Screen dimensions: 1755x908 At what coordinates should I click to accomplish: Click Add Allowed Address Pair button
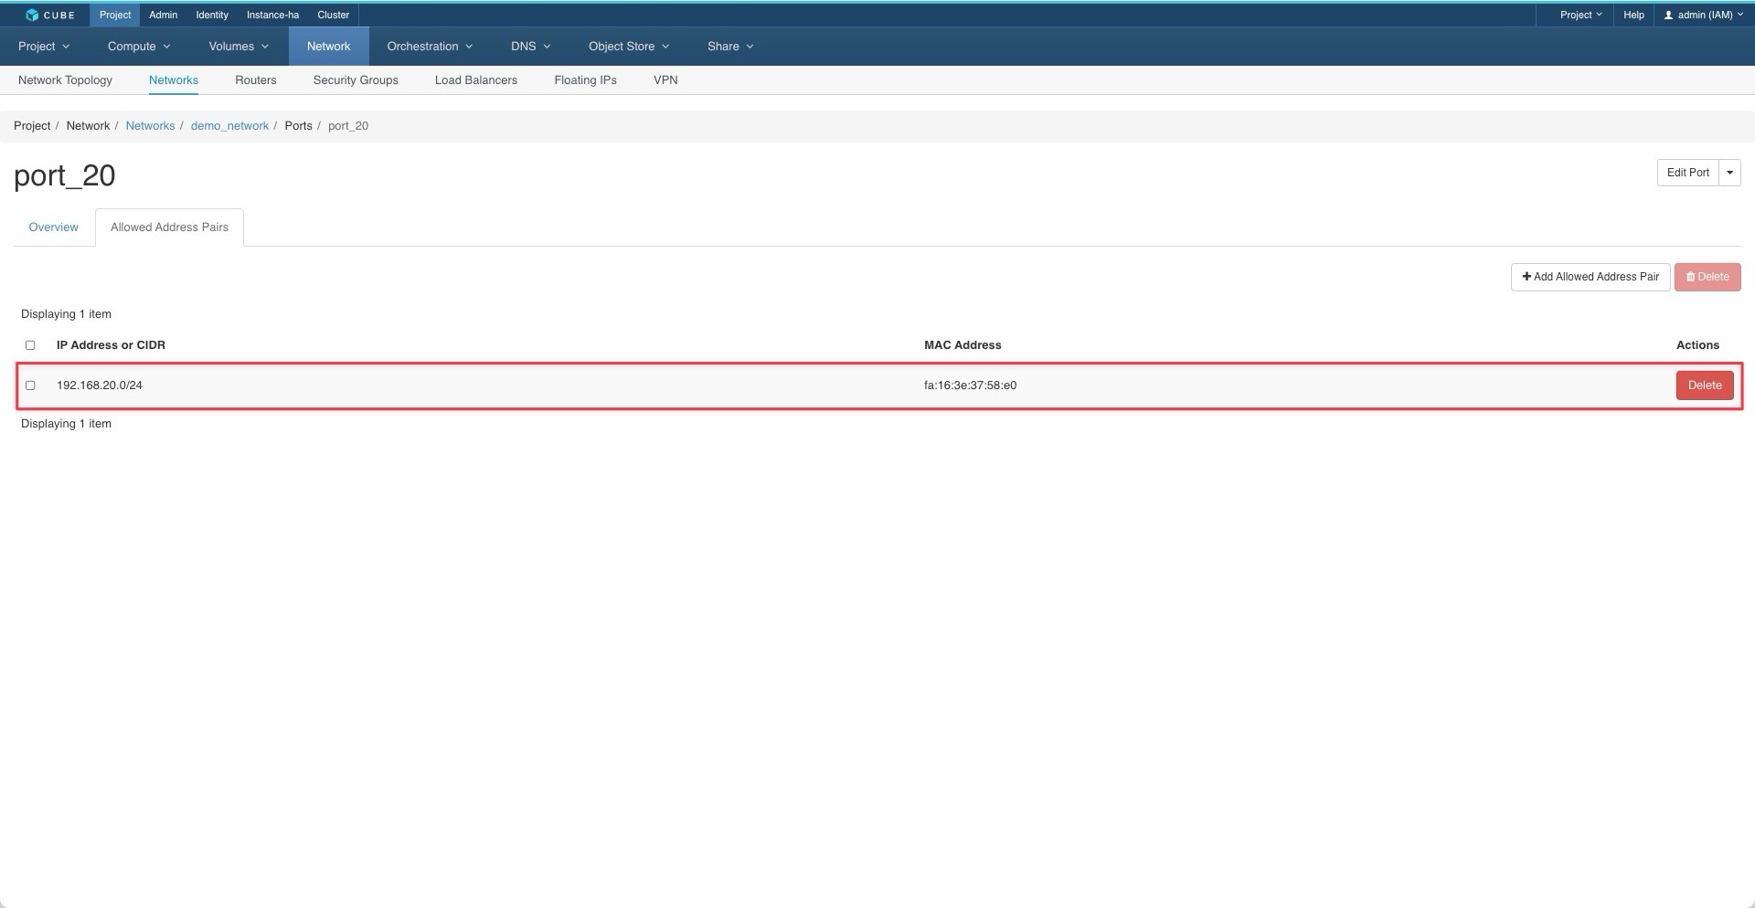[x=1590, y=277]
